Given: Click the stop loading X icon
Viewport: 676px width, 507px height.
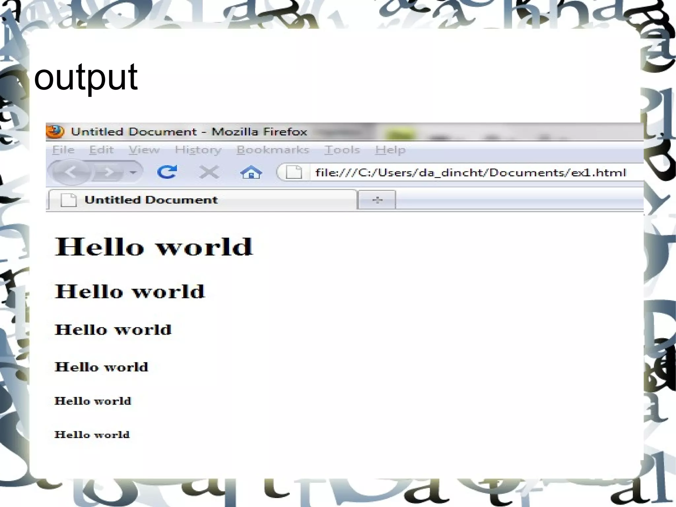Looking at the screenshot, I should 209,172.
